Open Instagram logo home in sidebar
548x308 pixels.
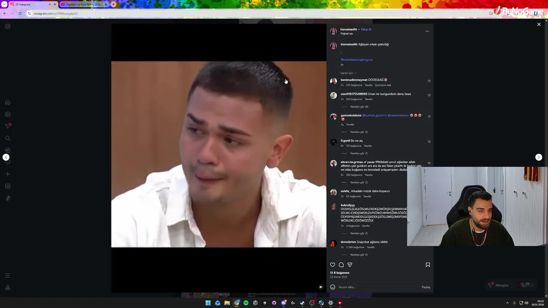[7, 27]
